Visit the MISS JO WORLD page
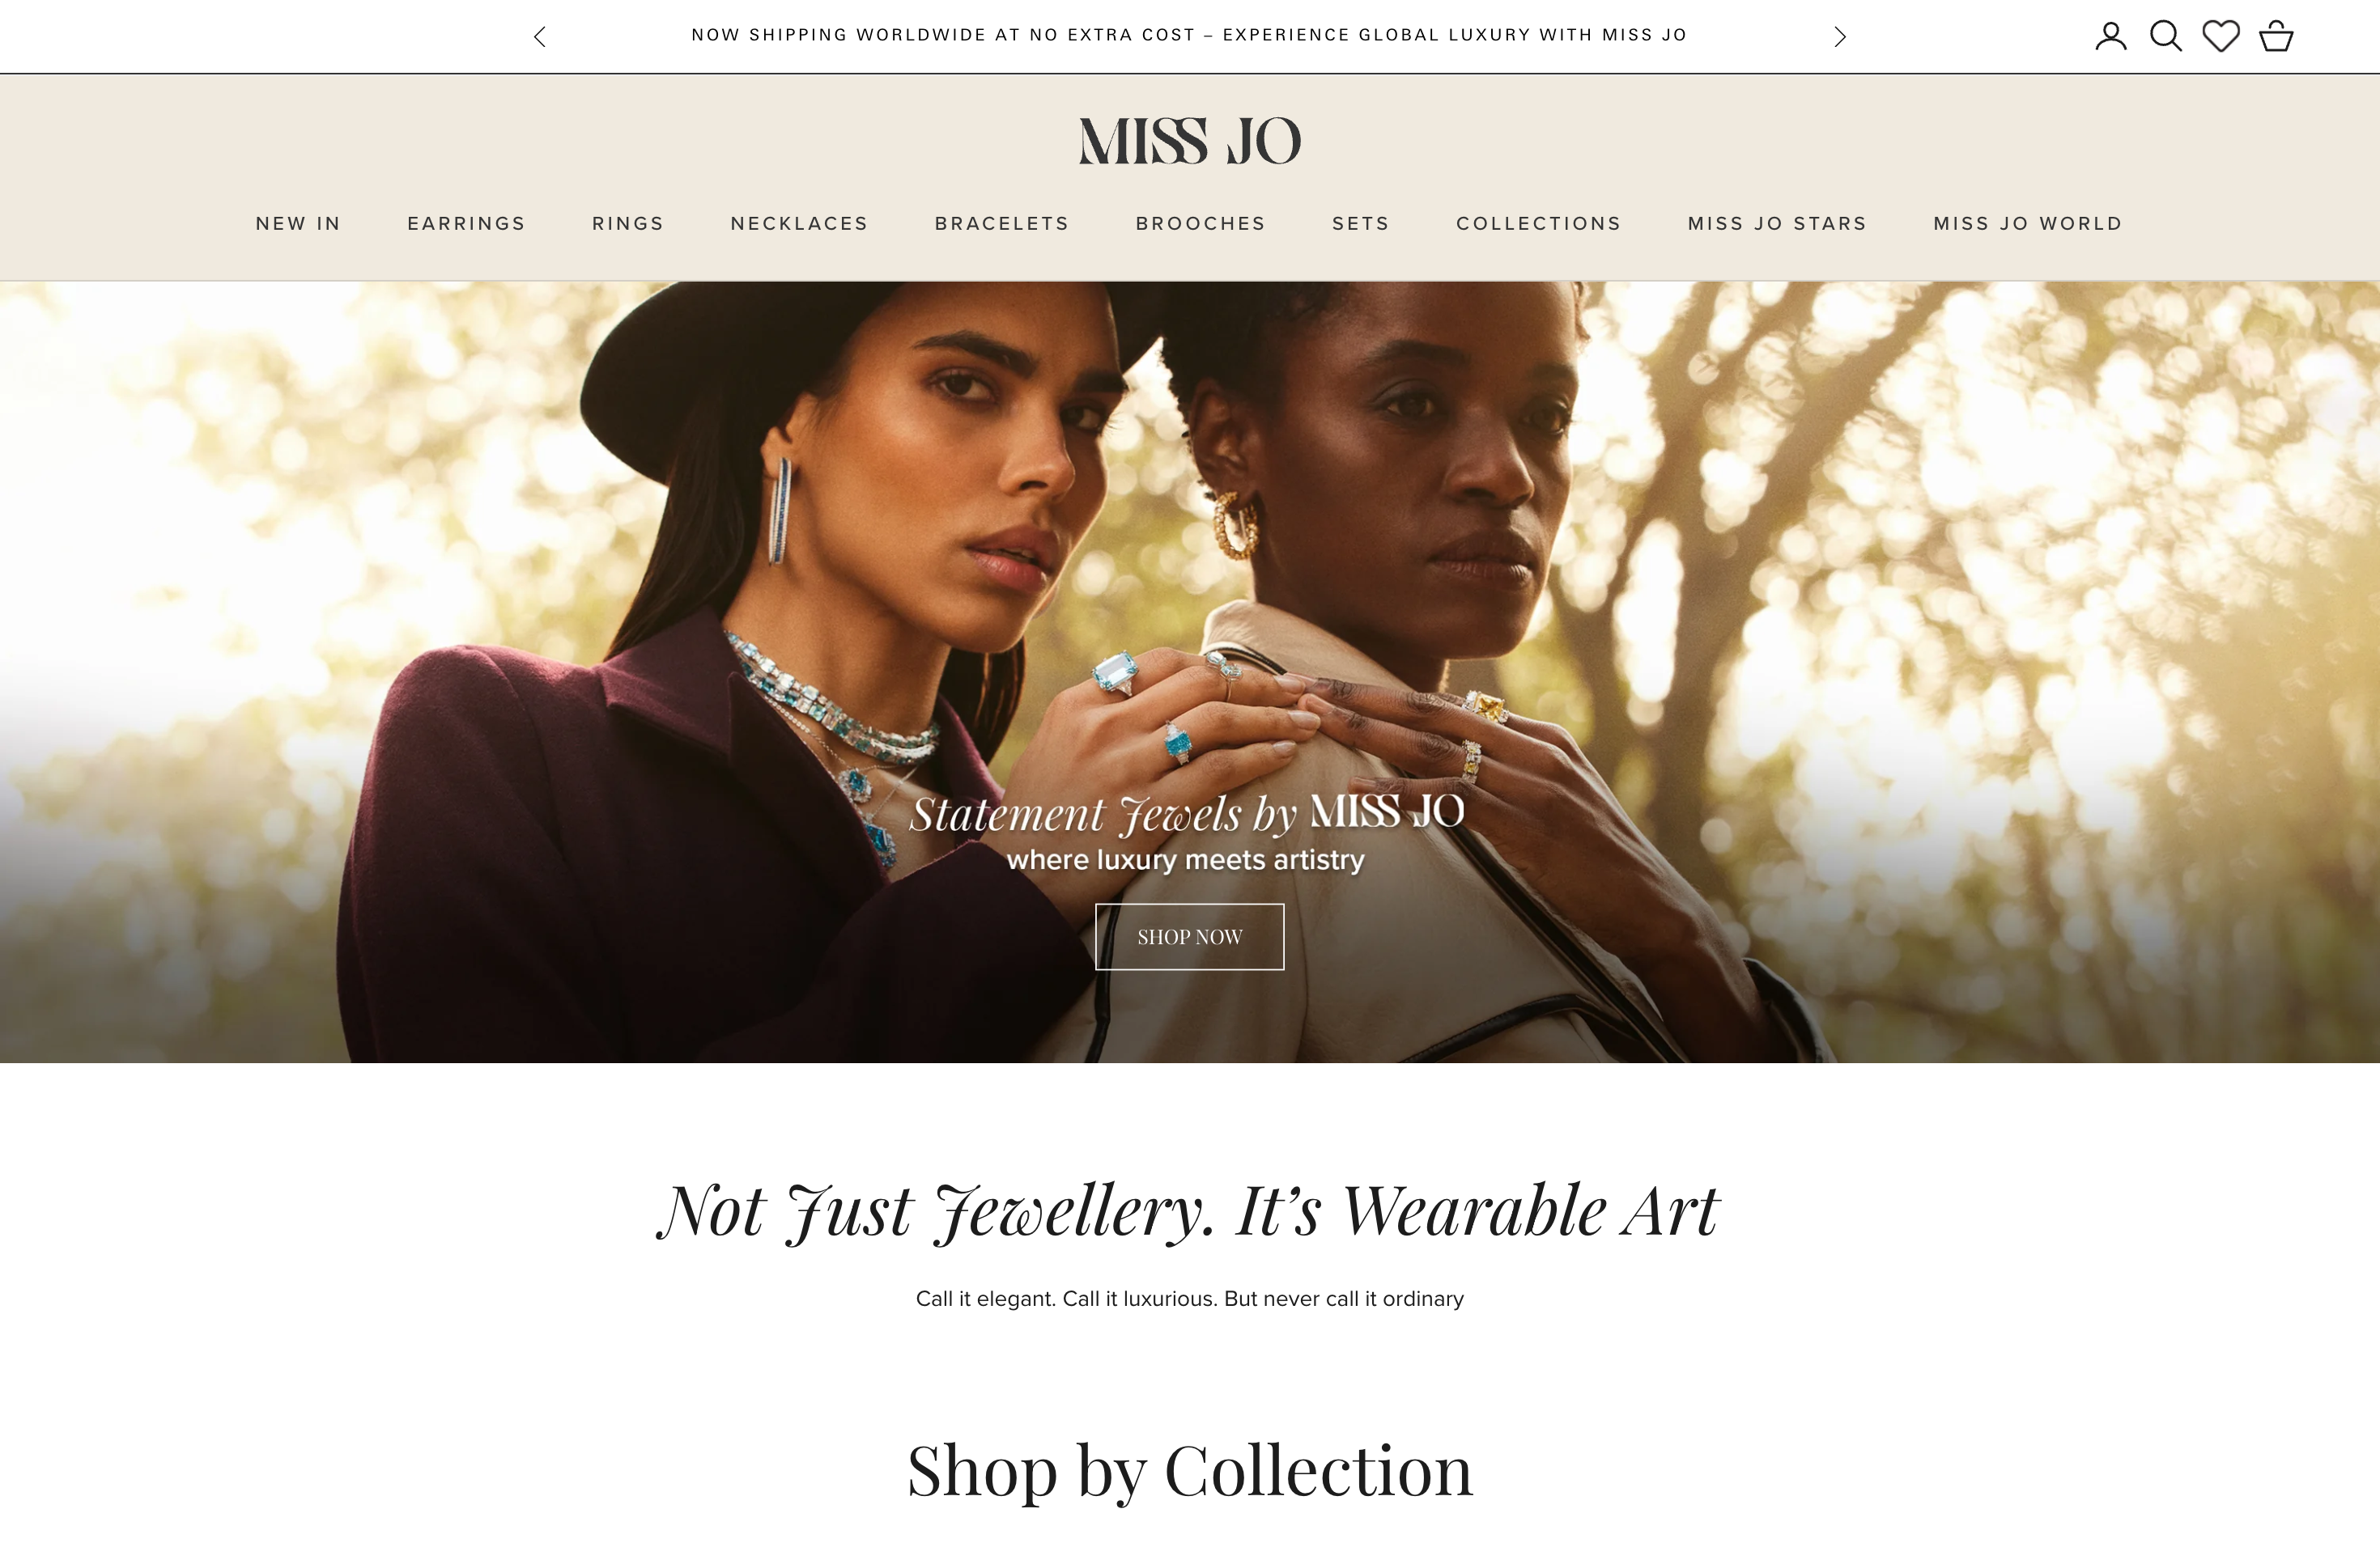The height and width of the screenshot is (1547, 2380). [x=2028, y=224]
